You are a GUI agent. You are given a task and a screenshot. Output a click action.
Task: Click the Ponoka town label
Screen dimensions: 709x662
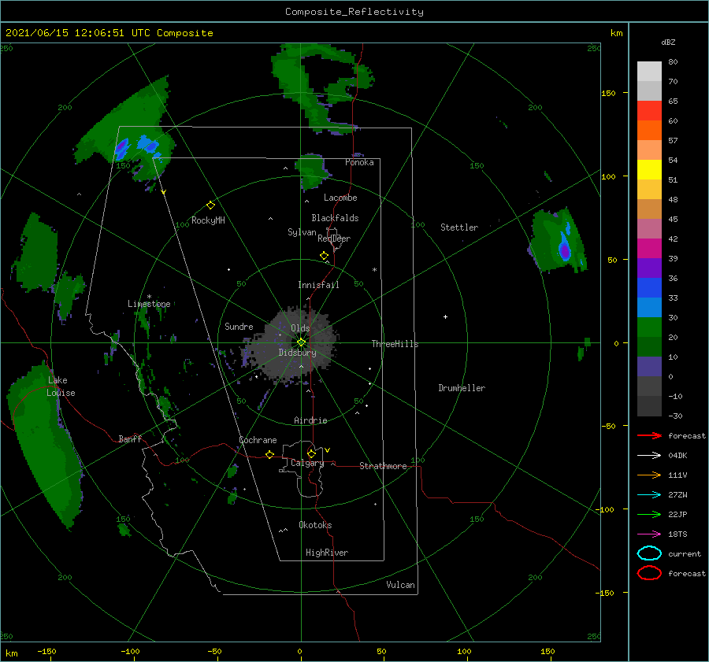coord(359,162)
